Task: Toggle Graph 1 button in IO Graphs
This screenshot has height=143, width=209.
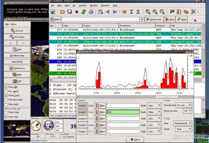Action: pos(83,106)
